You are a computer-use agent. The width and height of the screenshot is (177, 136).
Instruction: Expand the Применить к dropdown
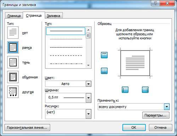167,107
